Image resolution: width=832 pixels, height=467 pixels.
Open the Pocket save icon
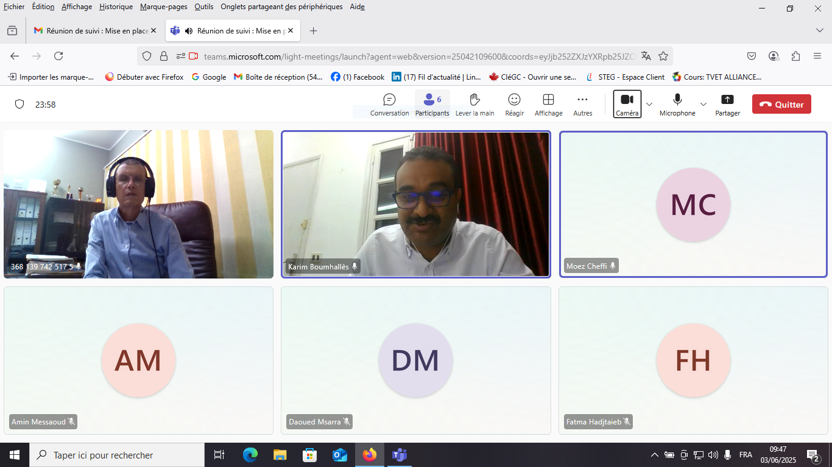click(x=752, y=56)
